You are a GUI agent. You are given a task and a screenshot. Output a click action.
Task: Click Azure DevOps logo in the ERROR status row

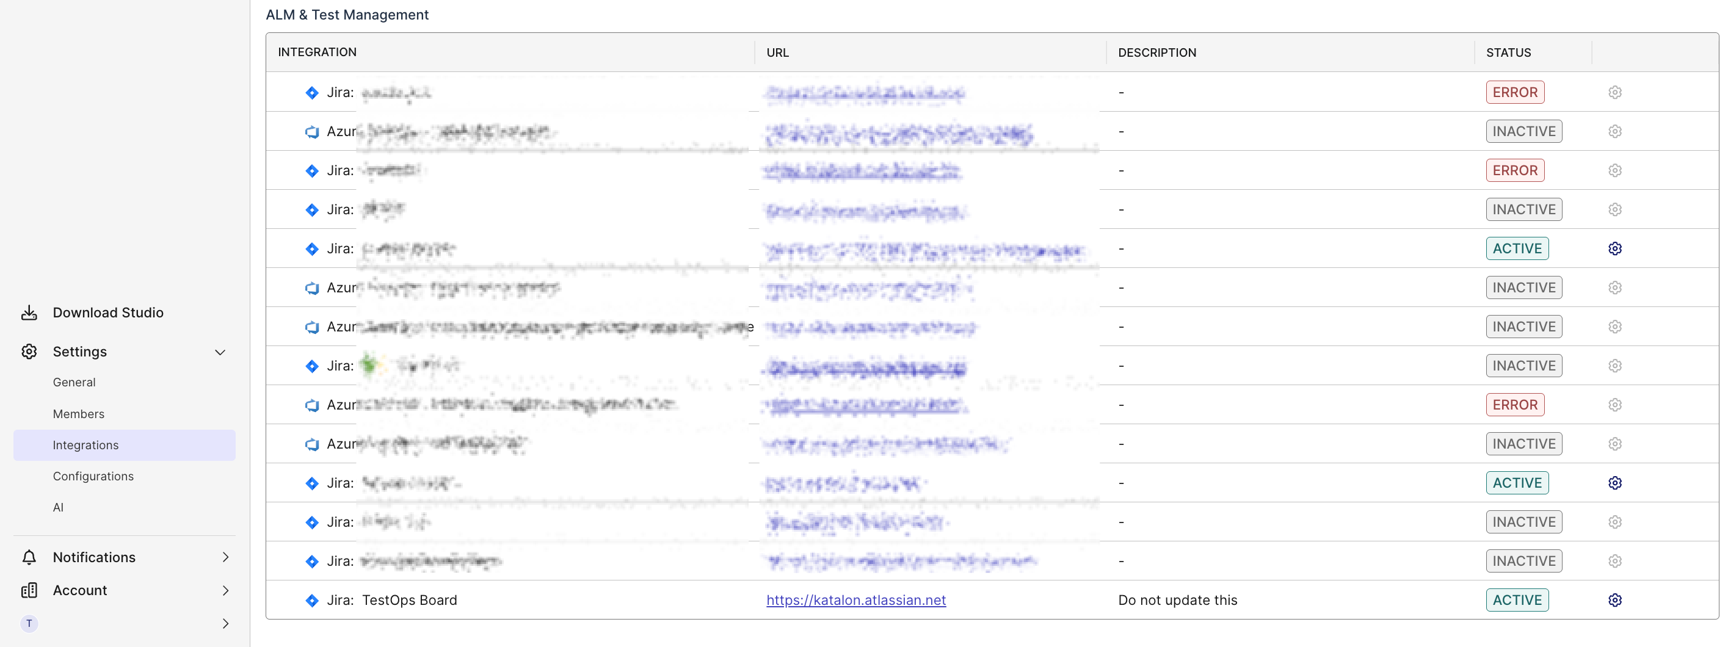[x=312, y=406]
